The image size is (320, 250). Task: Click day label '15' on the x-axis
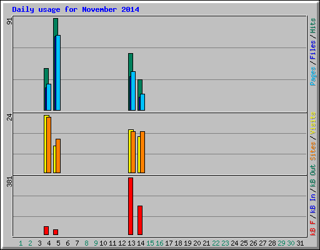(150, 243)
